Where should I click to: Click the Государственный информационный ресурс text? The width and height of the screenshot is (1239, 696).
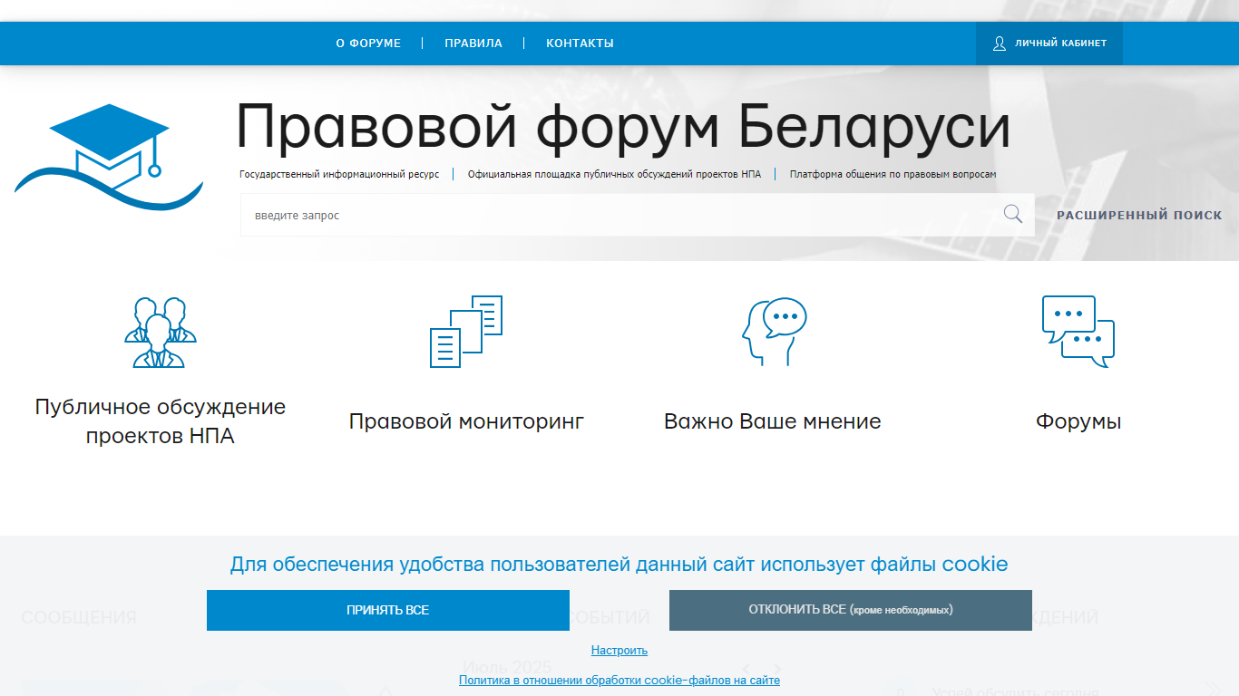(x=339, y=174)
